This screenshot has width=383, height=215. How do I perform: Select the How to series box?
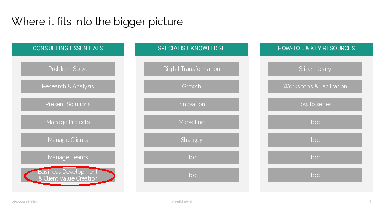point(315,104)
